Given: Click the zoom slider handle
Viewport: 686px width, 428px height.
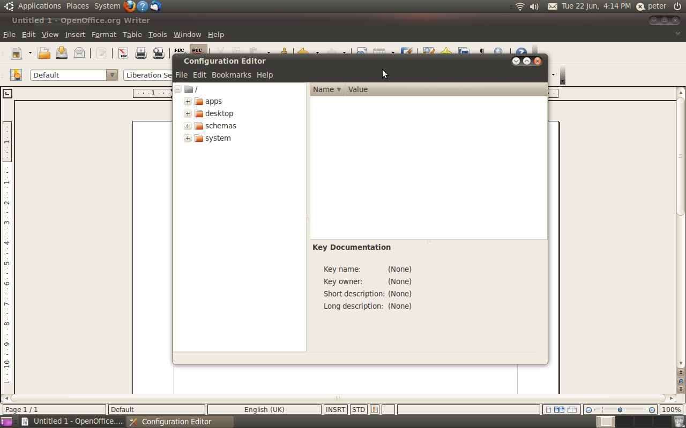Looking at the screenshot, I should tap(620, 410).
